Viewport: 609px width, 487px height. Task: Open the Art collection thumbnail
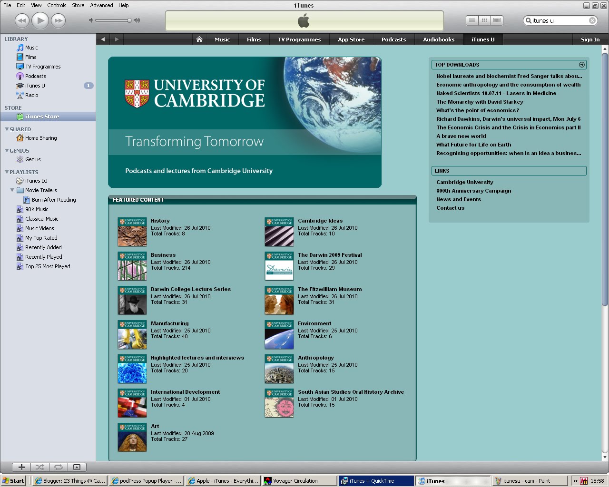point(132,438)
